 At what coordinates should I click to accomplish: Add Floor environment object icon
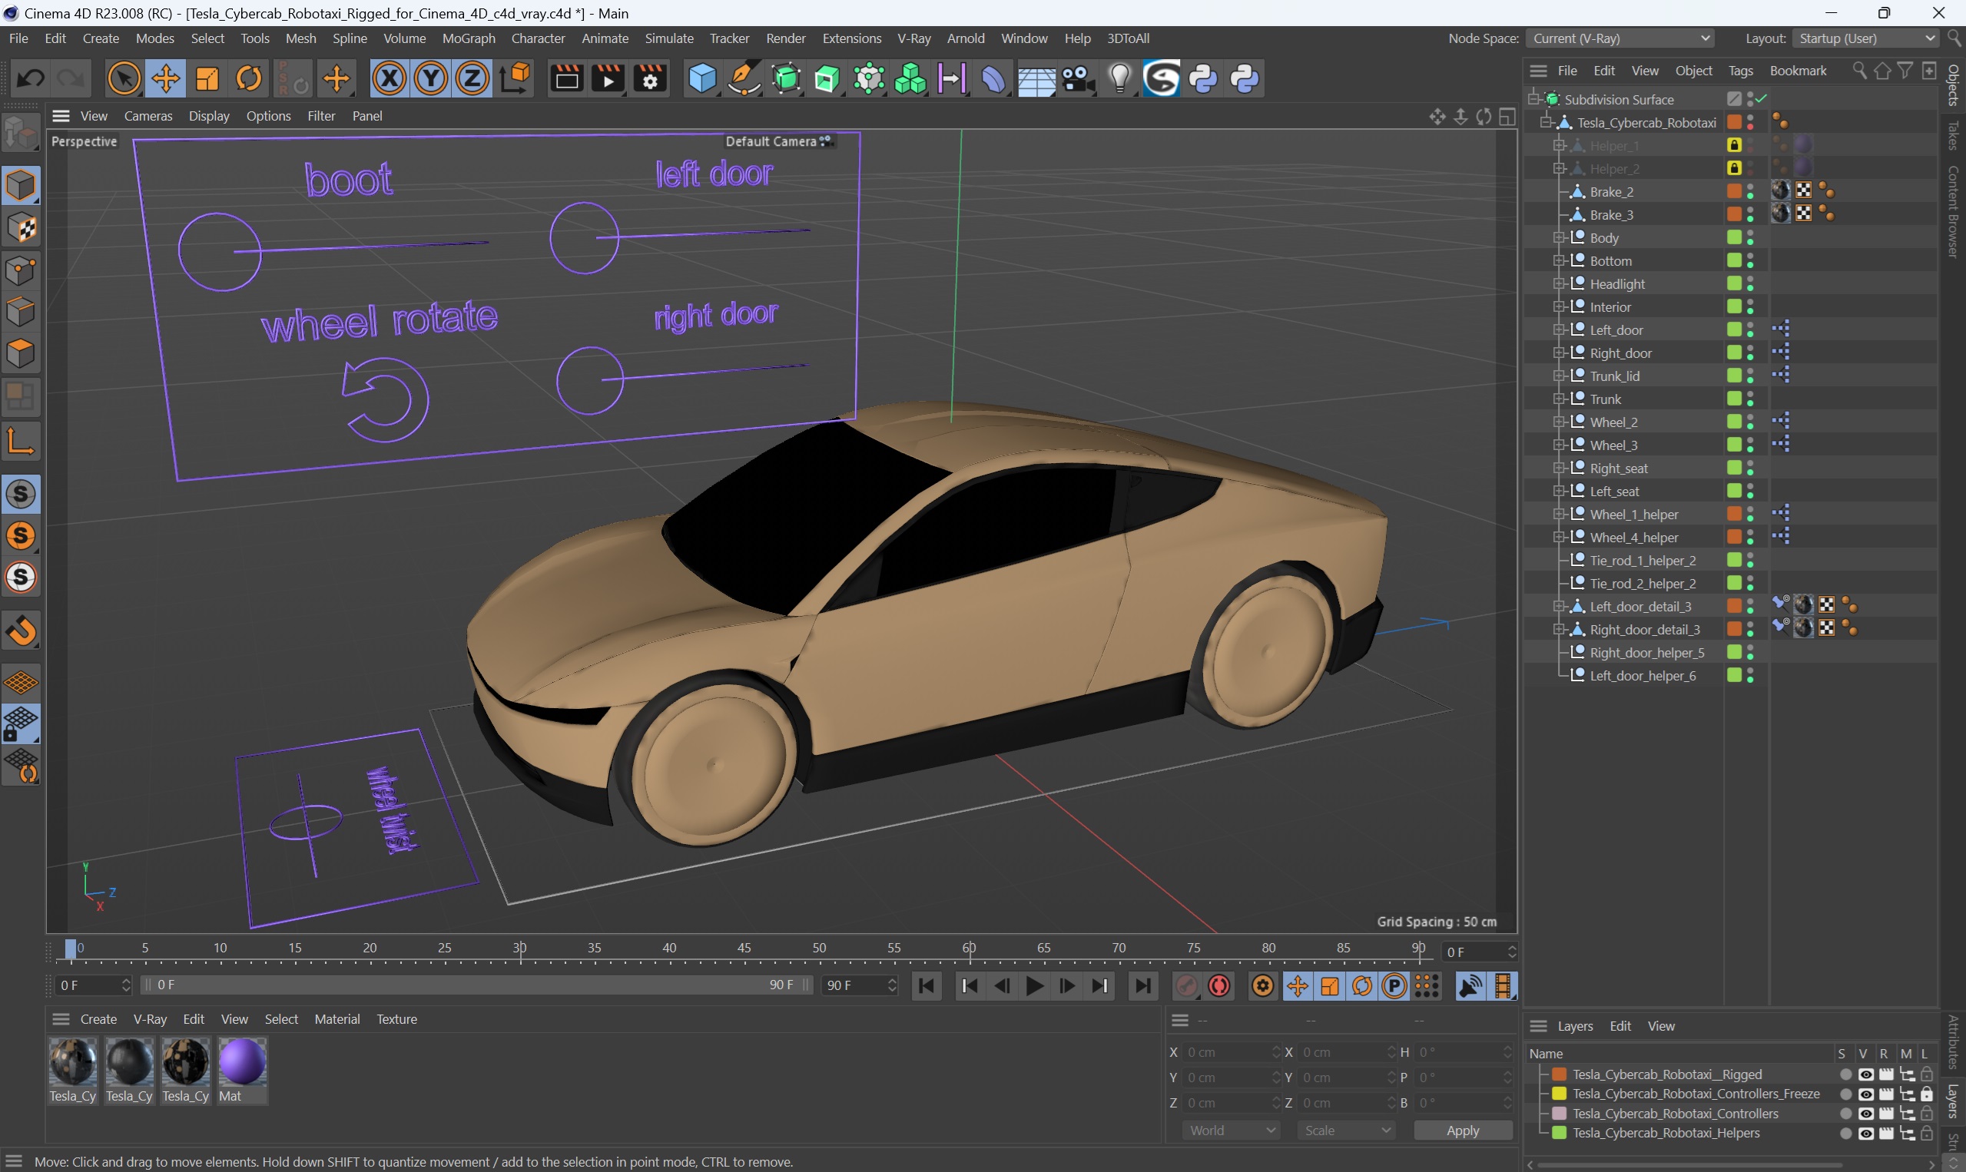(x=1036, y=79)
